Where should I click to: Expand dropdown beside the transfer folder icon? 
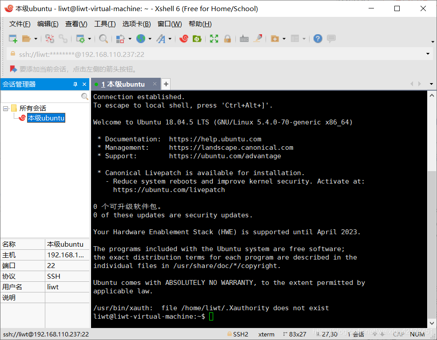tap(284, 39)
